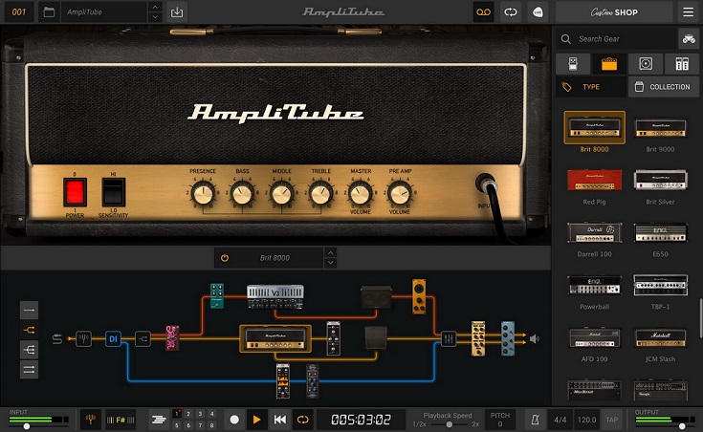Choose the two-way split chain routing

click(29, 330)
